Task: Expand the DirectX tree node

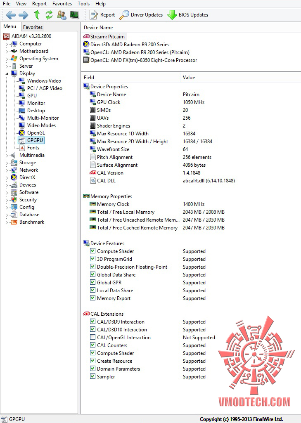Action: [x=7, y=177]
